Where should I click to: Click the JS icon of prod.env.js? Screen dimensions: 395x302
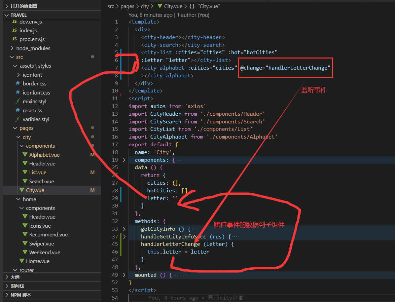pyautogui.click(x=14, y=39)
